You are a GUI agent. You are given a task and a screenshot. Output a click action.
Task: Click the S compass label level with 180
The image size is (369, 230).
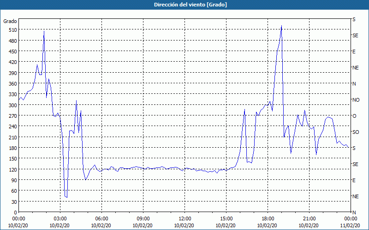tap(354, 148)
